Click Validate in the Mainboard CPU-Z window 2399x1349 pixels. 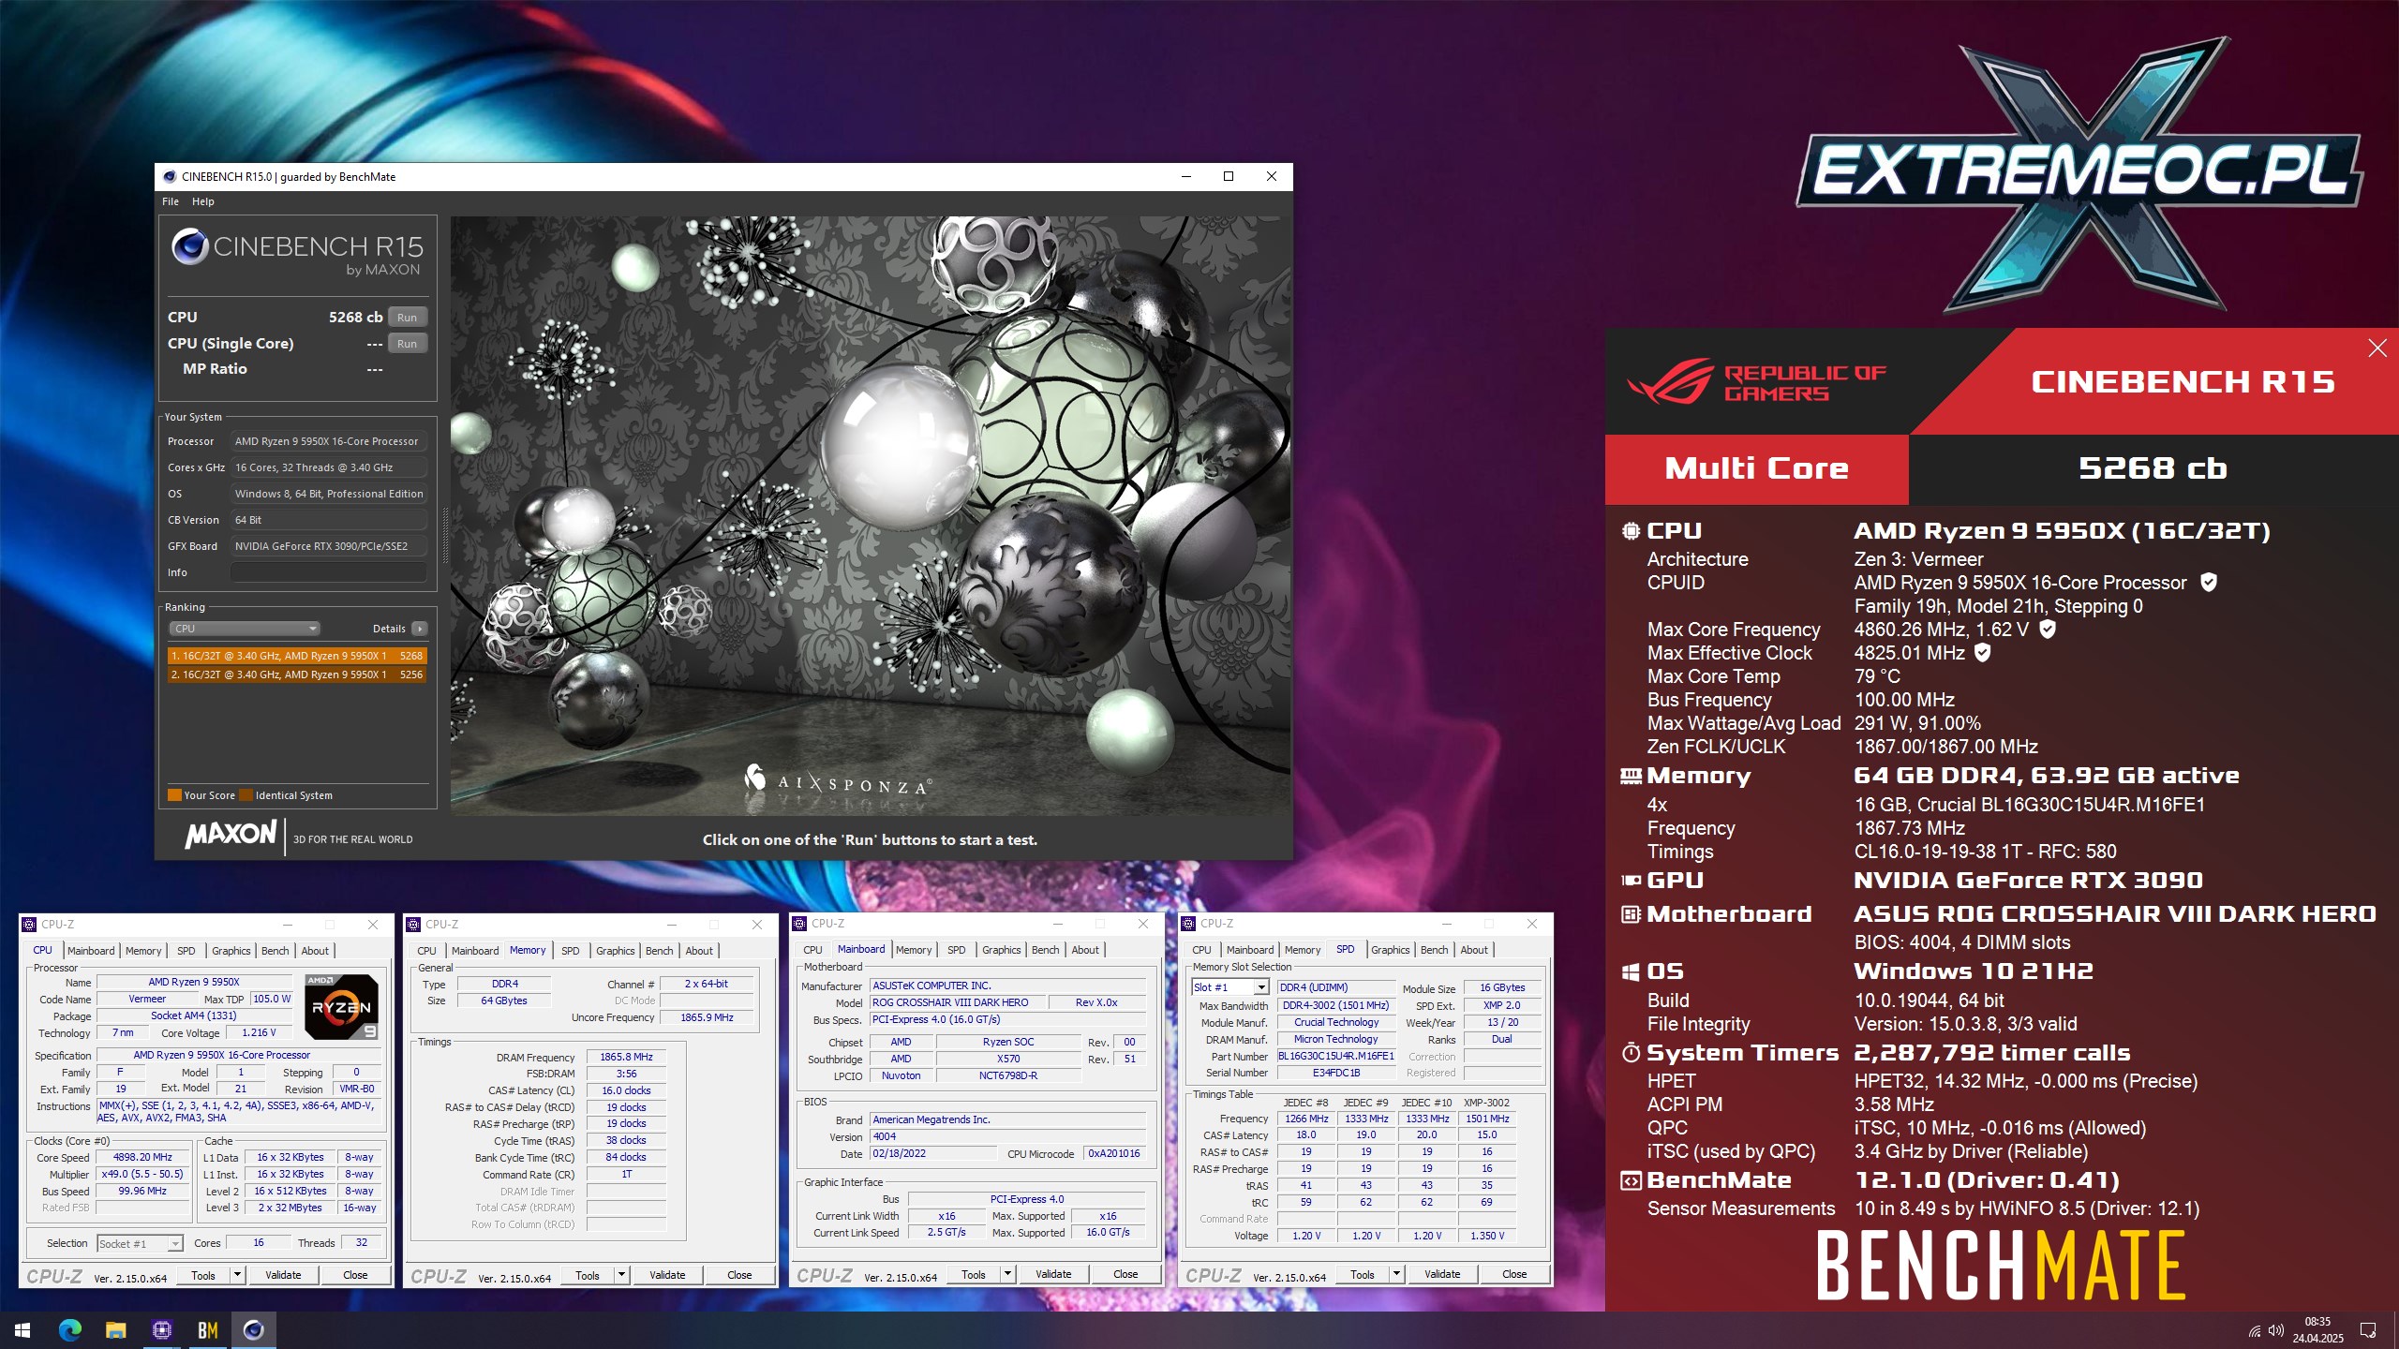[1053, 1274]
